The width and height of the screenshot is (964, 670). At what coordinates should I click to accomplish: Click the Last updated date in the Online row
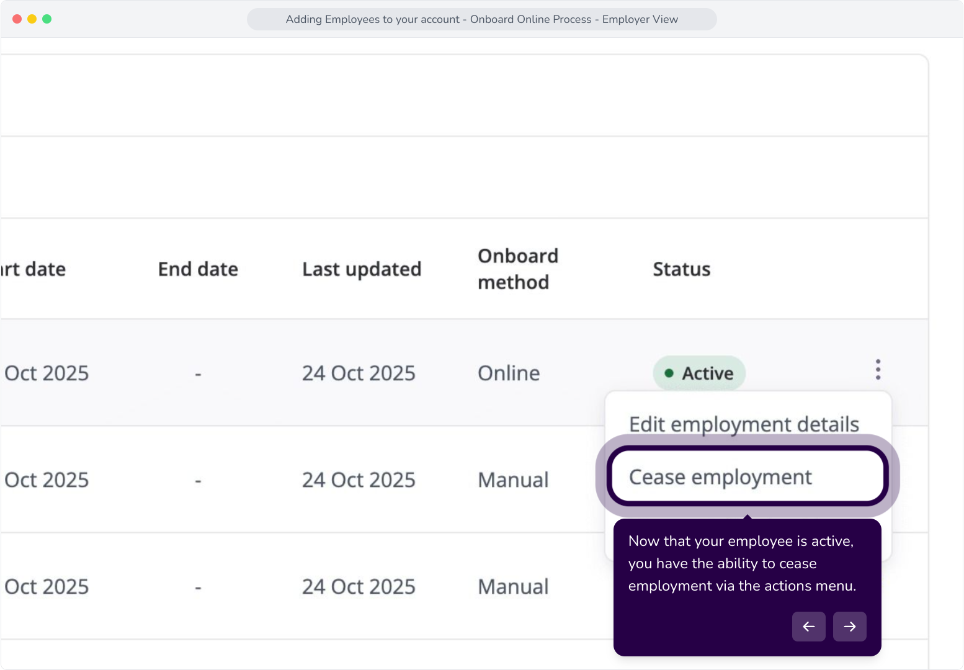tap(359, 373)
